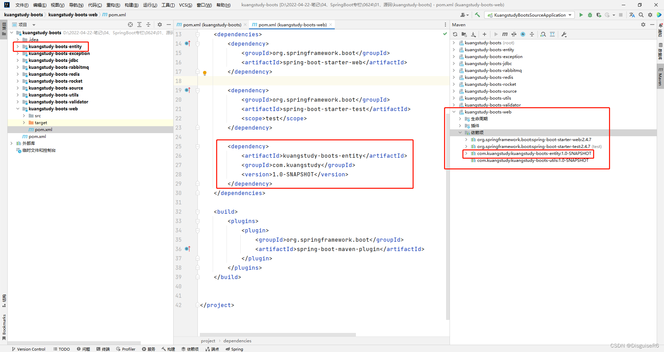The image size is (664, 352).
Task: Click locate file target icon in Project panel
Action: (x=130, y=25)
